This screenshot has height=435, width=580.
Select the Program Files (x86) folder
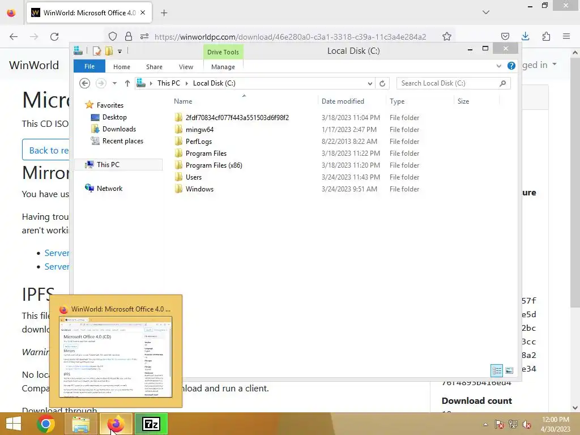click(x=214, y=165)
